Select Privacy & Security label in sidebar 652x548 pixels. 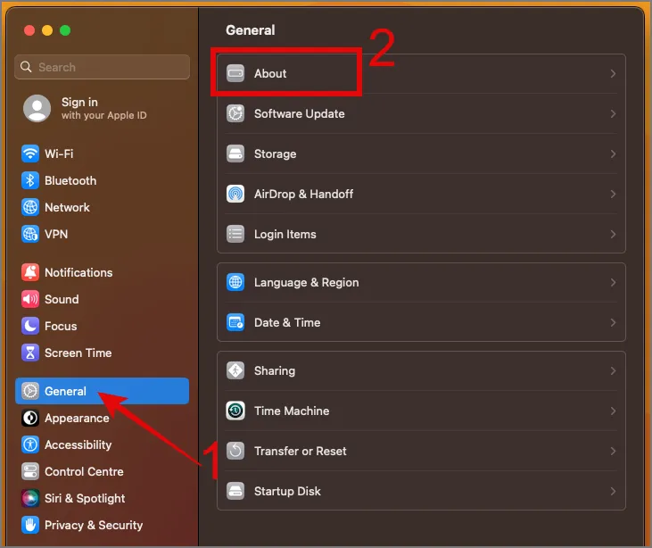(x=94, y=525)
